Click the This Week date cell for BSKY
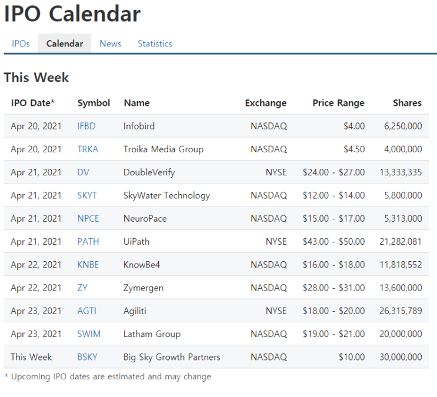The width and height of the screenshot is (437, 397). point(31,357)
